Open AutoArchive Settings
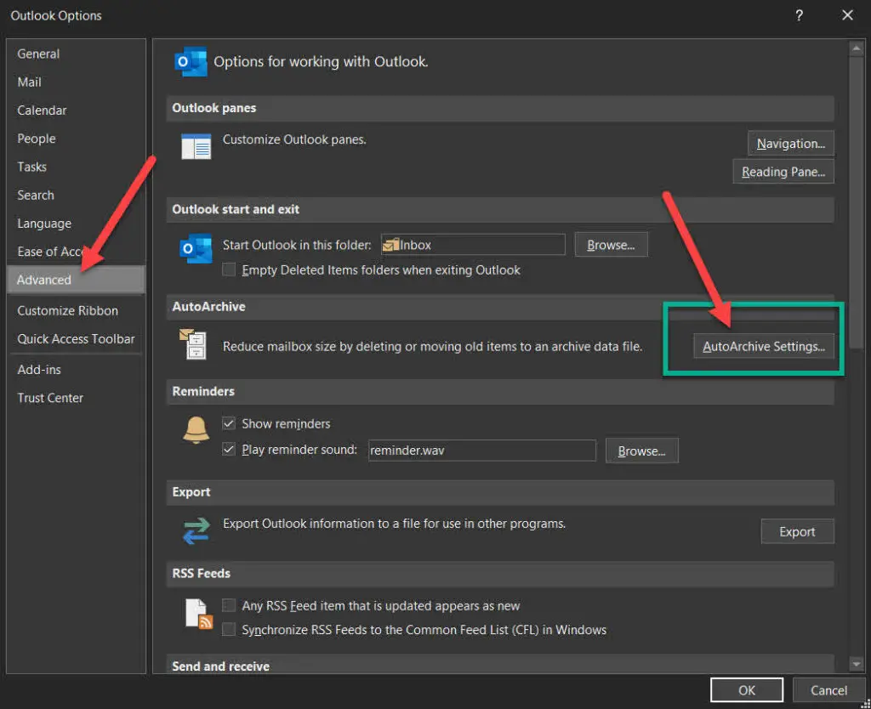 [x=764, y=347]
